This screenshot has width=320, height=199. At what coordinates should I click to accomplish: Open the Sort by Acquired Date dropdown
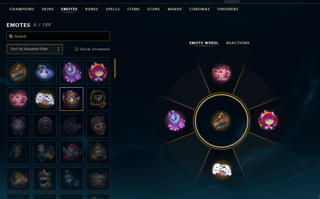point(35,49)
